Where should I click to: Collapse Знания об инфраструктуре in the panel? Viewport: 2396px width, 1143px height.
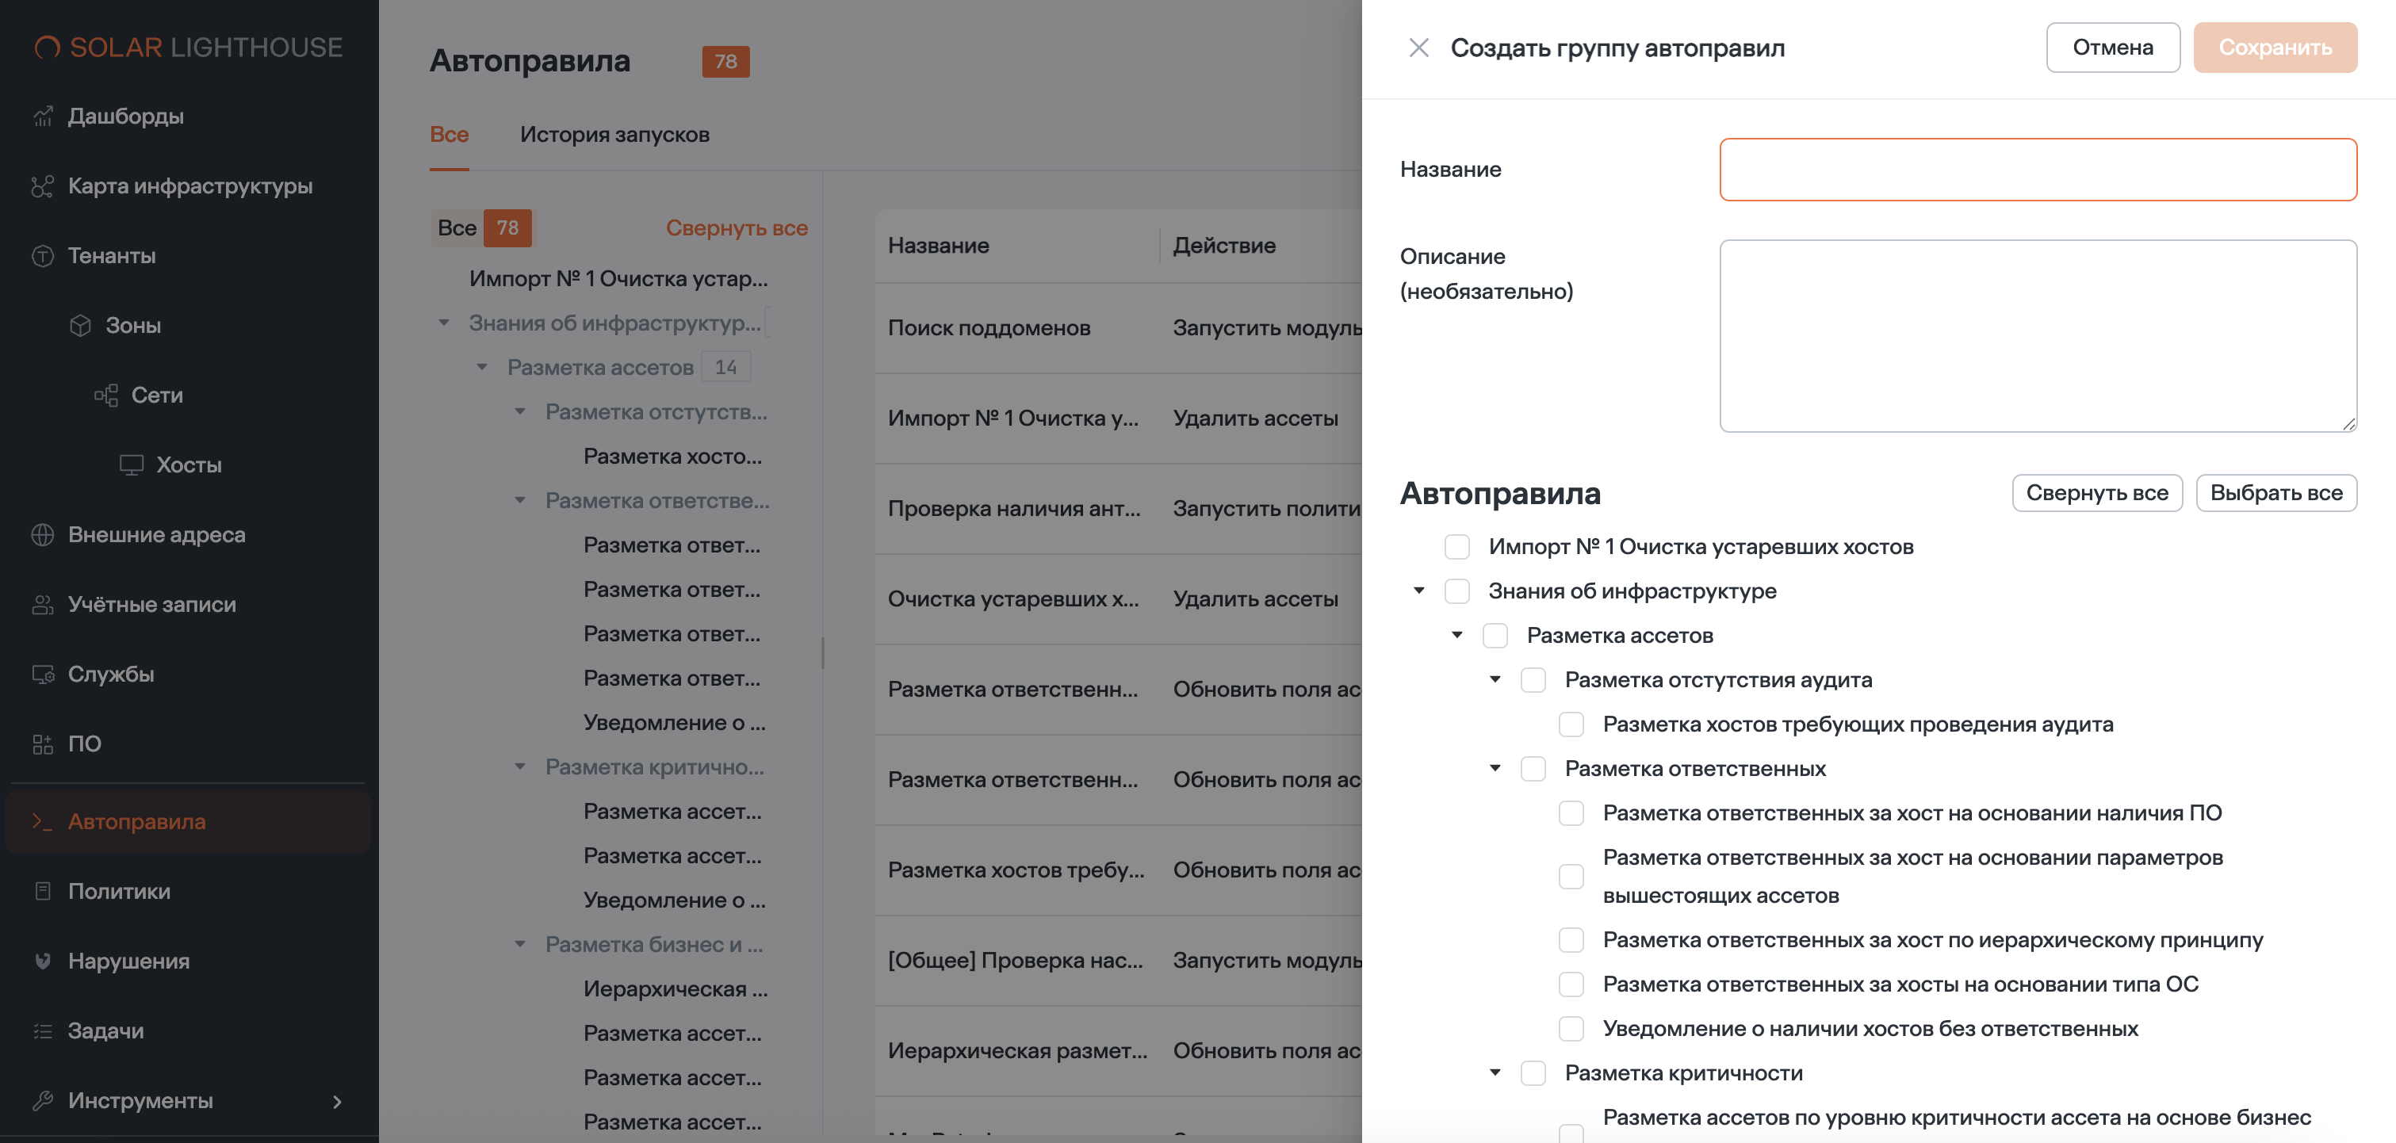click(1419, 591)
